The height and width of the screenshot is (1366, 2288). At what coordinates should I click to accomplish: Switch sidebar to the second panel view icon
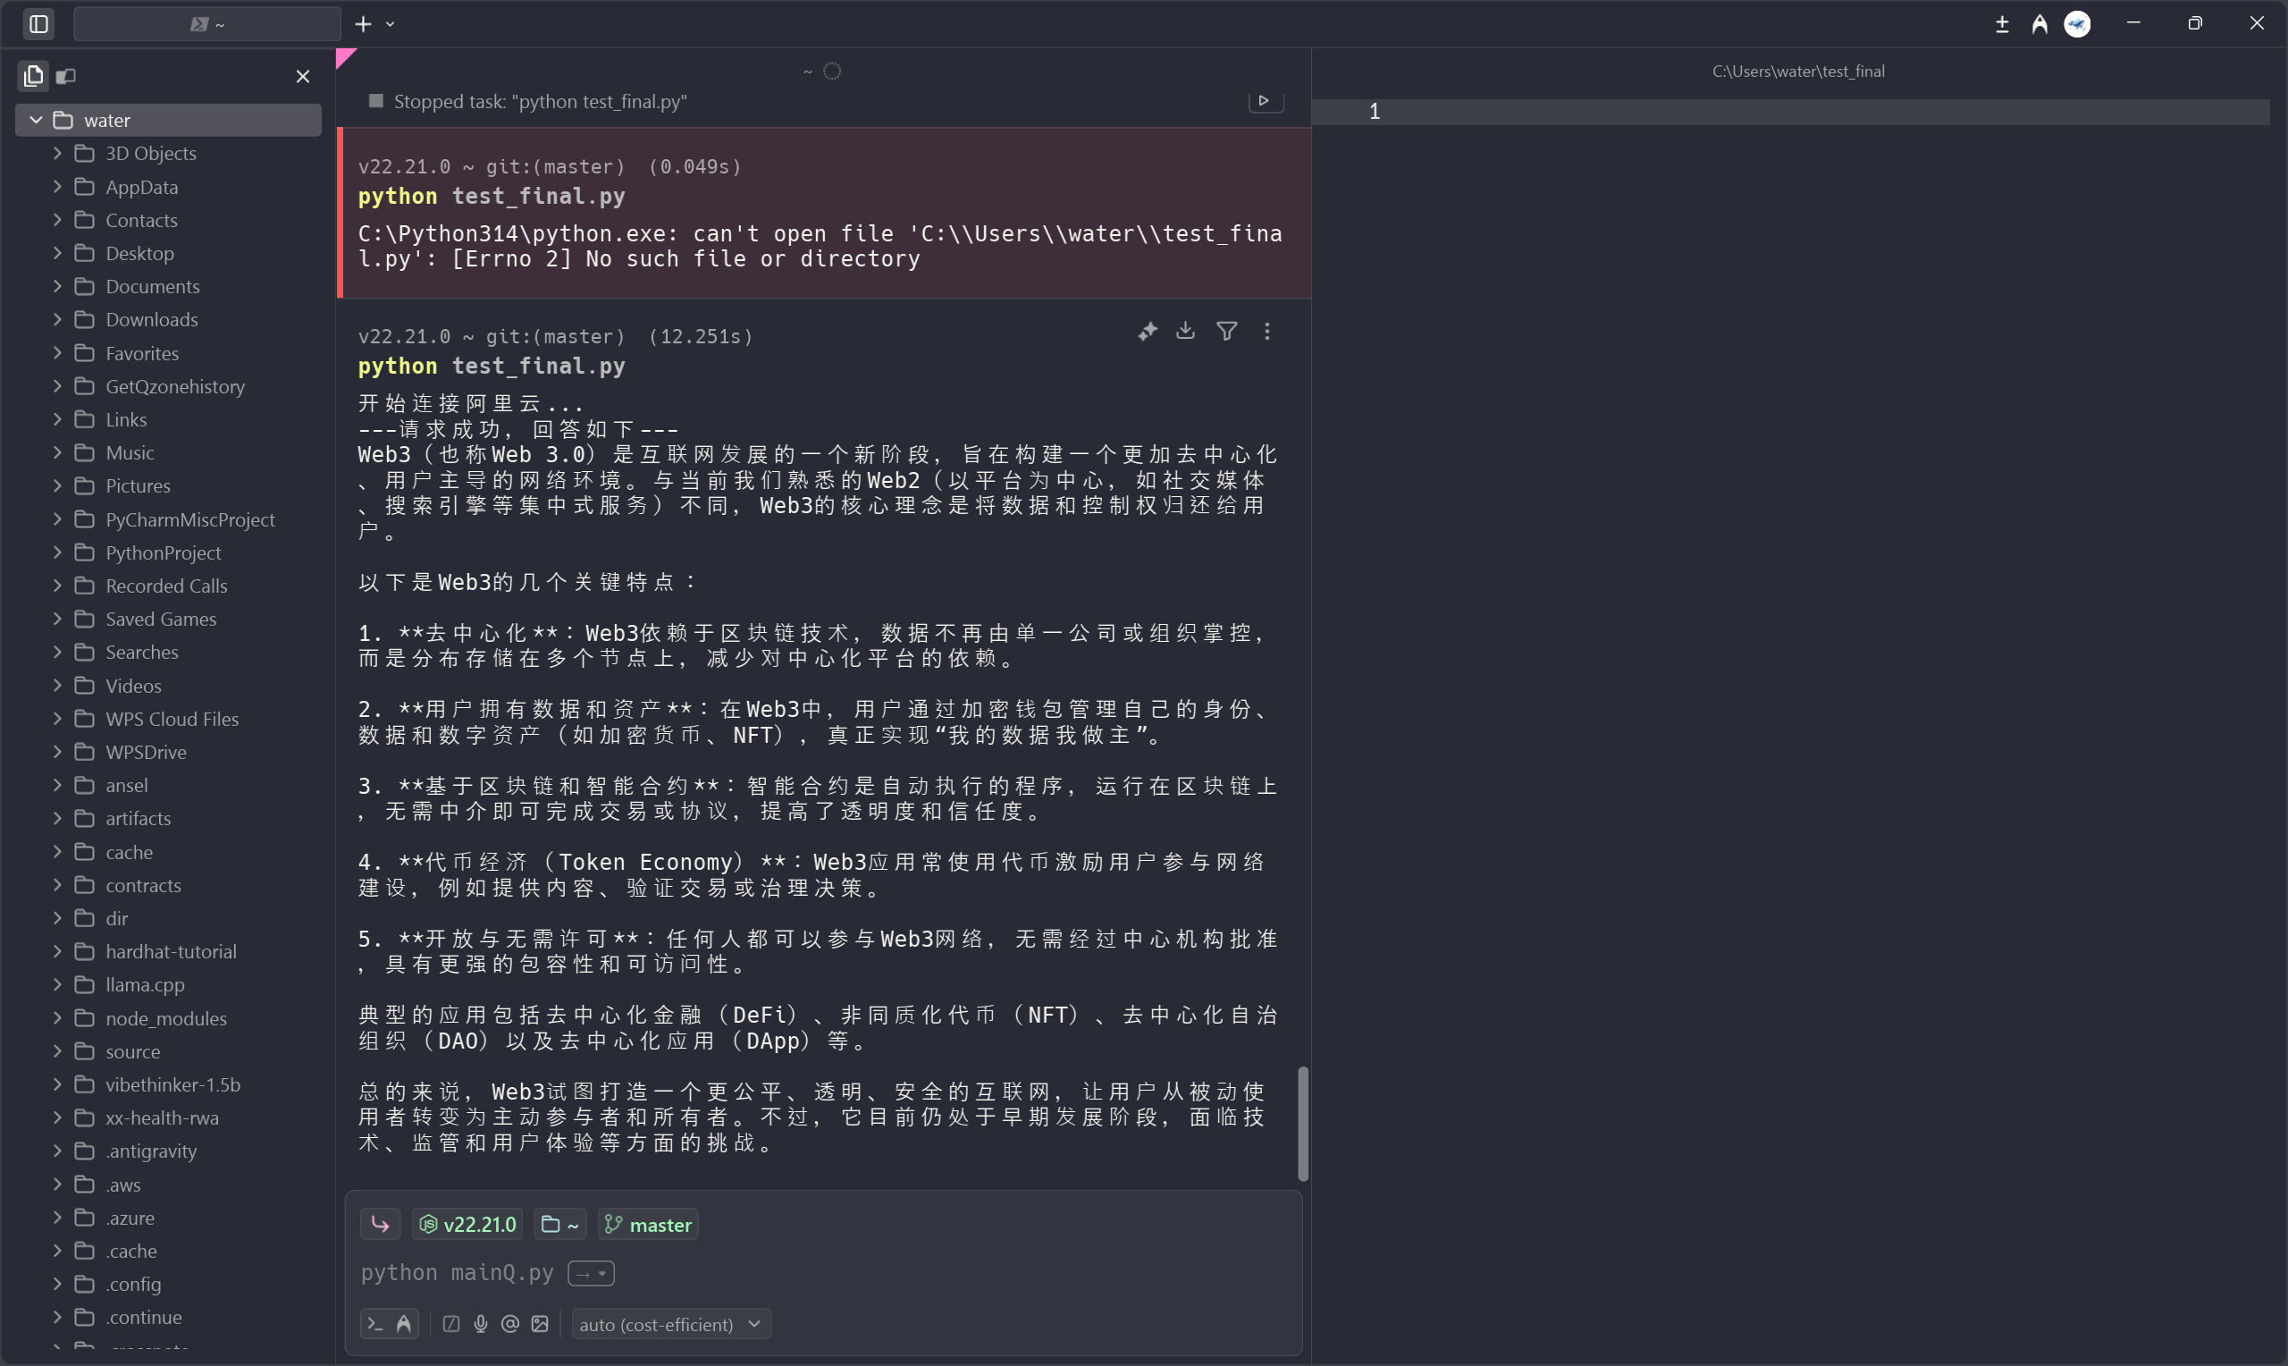pos(66,75)
